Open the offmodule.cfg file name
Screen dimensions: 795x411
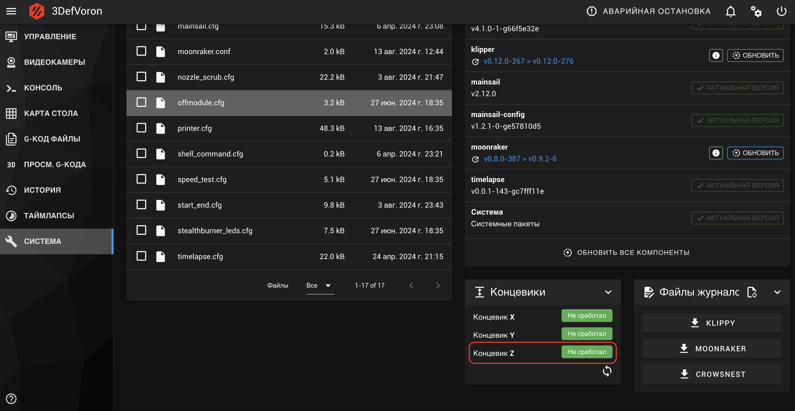pyautogui.click(x=201, y=103)
